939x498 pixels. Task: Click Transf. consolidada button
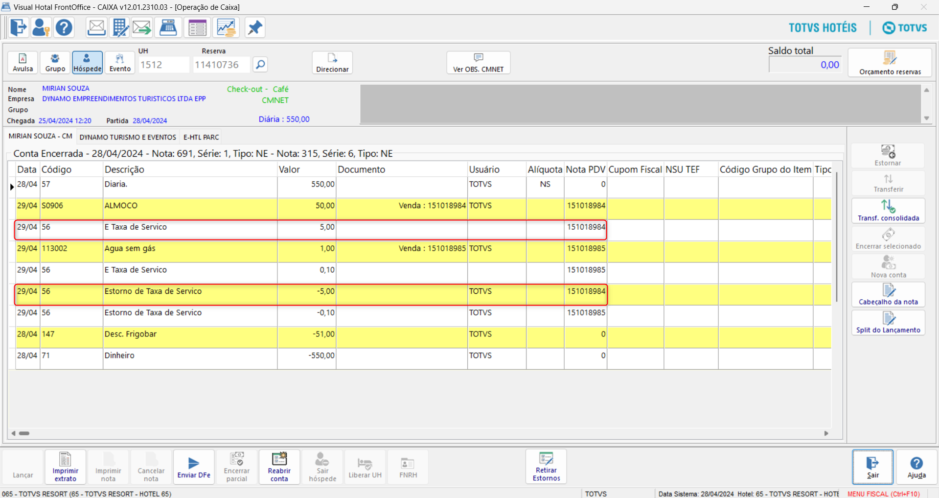pyautogui.click(x=888, y=211)
